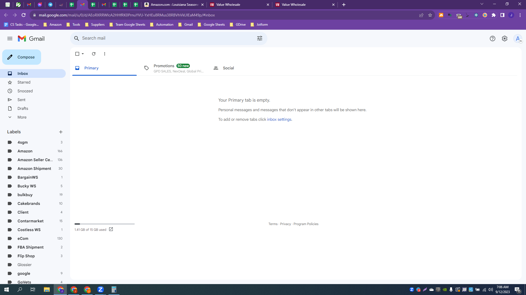Click in the Search mail field
The image size is (526, 295).
(x=167, y=38)
